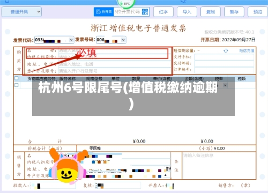Click the 交付邮箱 delivery email field
The height and width of the screenshot is (193, 268).
pyautogui.click(x=224, y=63)
